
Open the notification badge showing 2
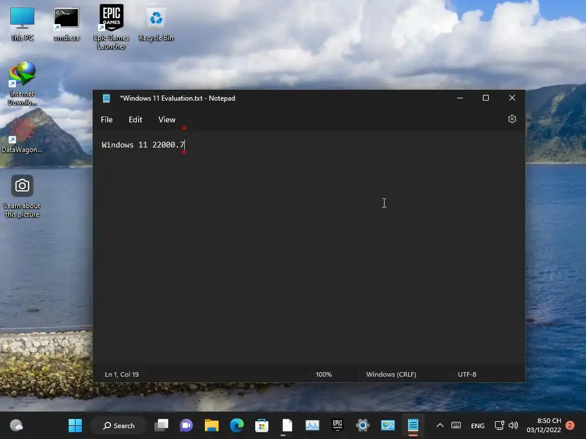point(570,425)
